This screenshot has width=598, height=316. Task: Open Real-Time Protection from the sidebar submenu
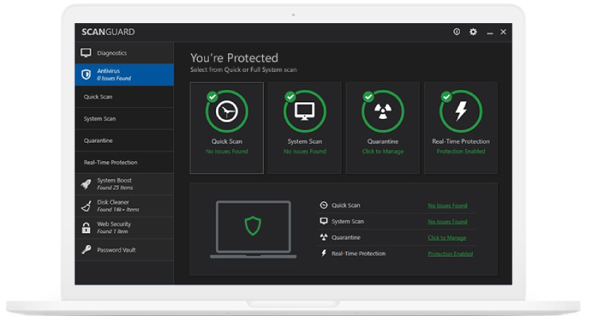tap(124, 162)
